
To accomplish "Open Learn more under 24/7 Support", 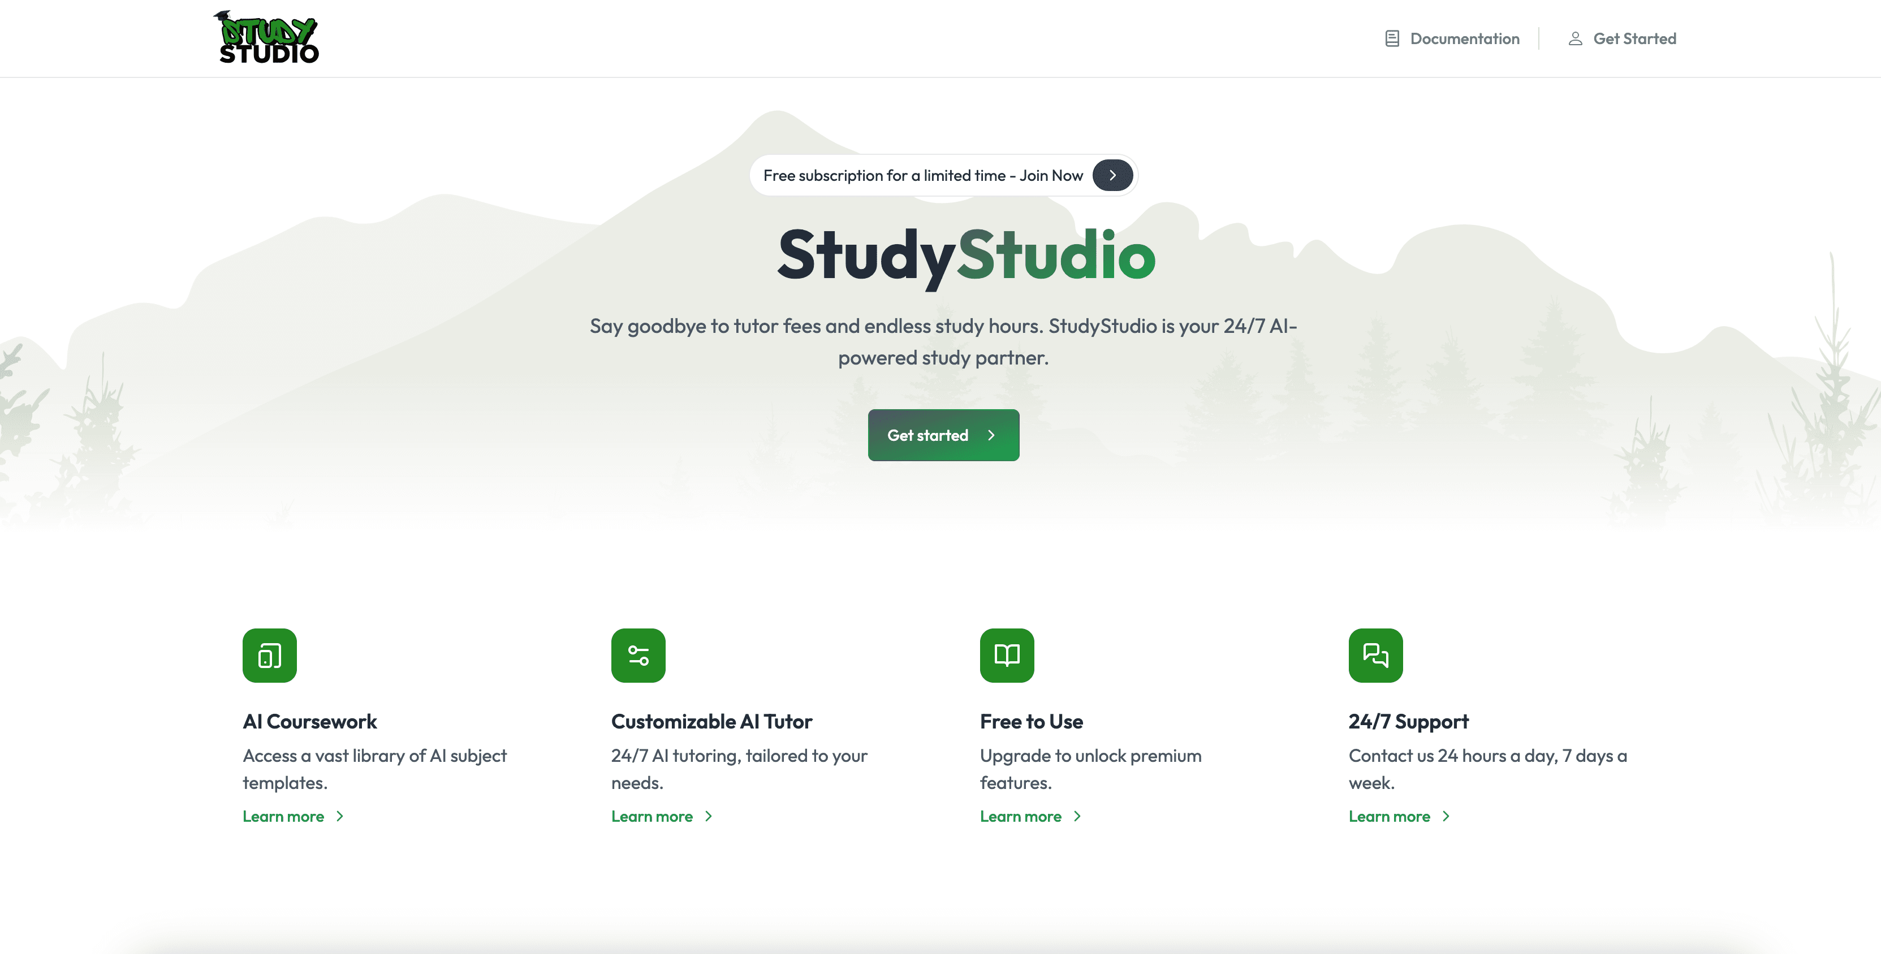I will coord(1390,816).
